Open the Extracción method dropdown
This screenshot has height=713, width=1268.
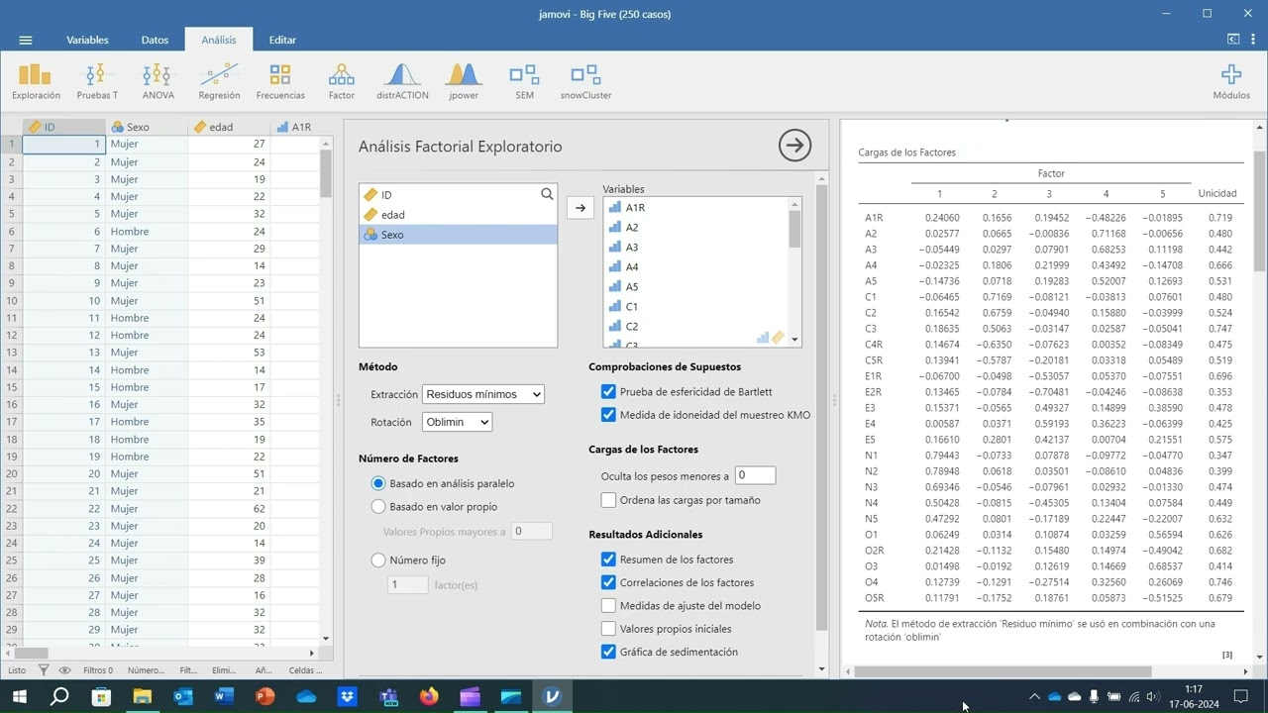tap(483, 394)
